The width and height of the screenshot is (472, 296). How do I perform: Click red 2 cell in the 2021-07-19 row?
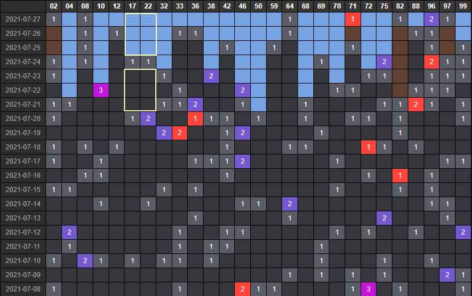click(x=180, y=132)
